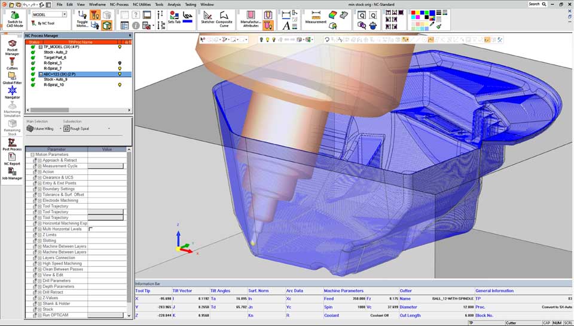
Task: Click the Sets Tab button
Action: coord(174,17)
